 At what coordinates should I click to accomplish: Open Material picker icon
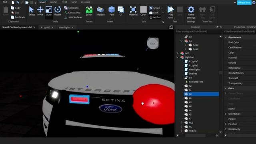tap(133, 10)
